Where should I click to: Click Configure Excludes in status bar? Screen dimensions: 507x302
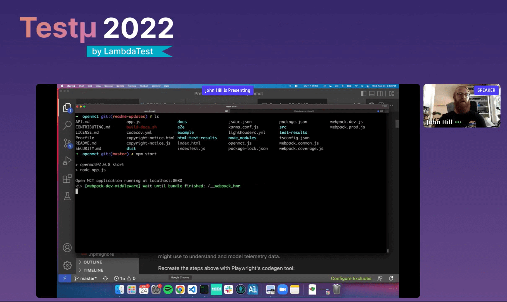pos(351,278)
